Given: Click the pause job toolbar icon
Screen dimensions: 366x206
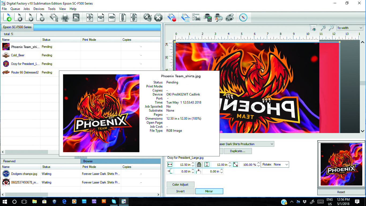Looking at the screenshot, I should (x=41, y=18).
